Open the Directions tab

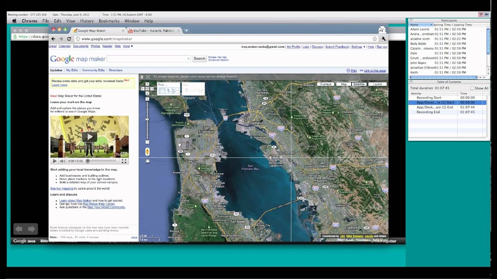point(116,70)
